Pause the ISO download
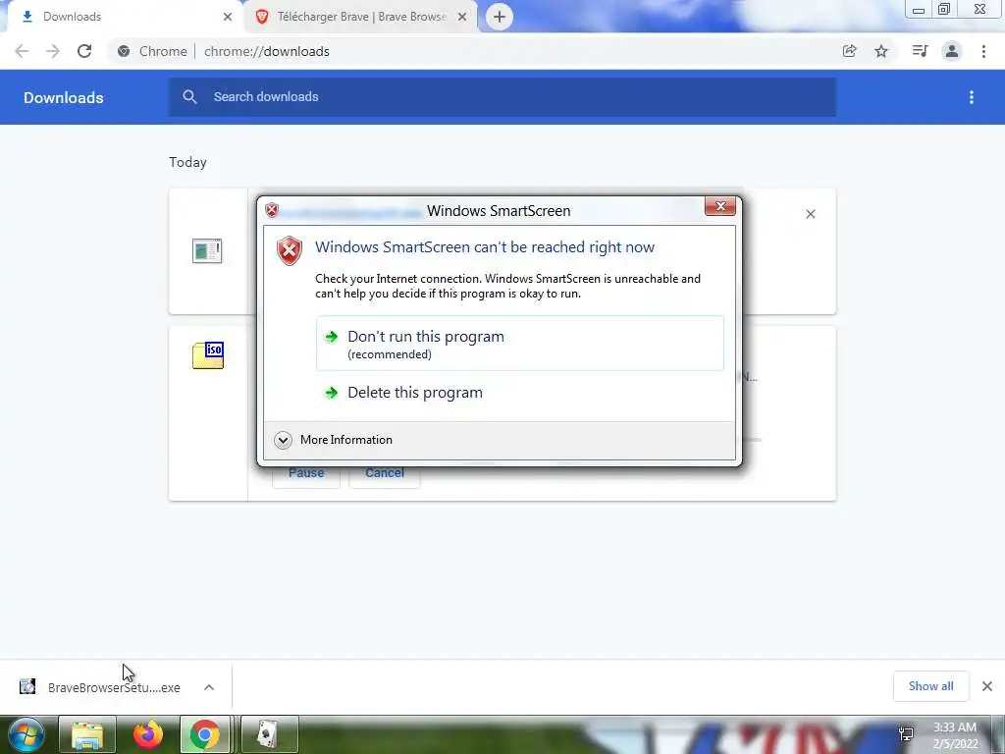Image resolution: width=1005 pixels, height=754 pixels. 306,473
